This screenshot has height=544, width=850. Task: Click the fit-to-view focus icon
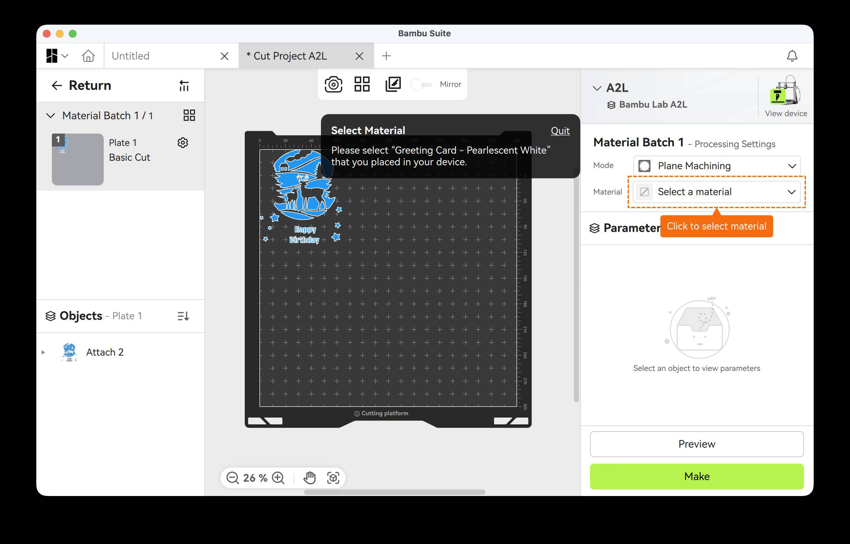point(333,478)
